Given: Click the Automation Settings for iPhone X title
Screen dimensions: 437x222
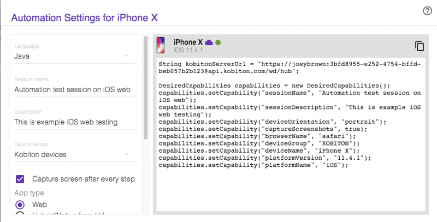Looking at the screenshot, I should click(x=85, y=17).
